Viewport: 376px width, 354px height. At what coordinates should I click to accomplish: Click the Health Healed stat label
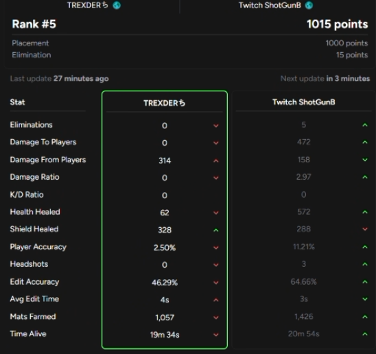pyautogui.click(x=35, y=212)
